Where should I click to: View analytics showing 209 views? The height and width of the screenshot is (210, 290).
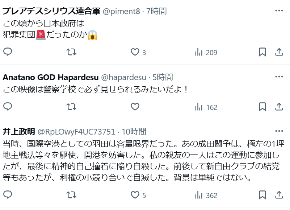206,52
